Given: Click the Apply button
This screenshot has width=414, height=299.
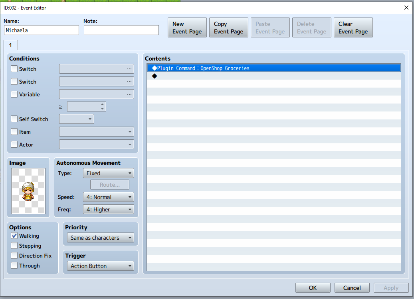Looking at the screenshot, I should [391, 288].
